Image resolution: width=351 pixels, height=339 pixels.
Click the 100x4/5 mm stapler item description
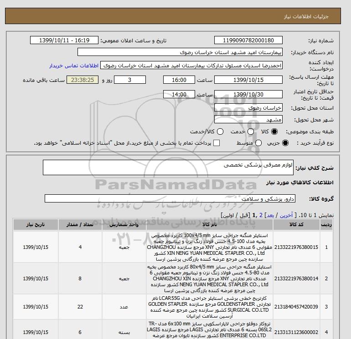point(210,247)
